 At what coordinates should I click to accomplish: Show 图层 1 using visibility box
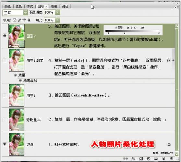pyautogui.click(x=5, y=95)
